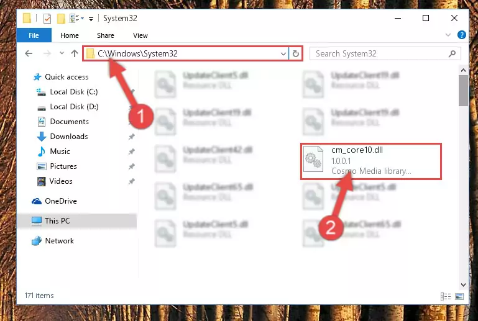Select Network in navigation pane

[59, 241]
